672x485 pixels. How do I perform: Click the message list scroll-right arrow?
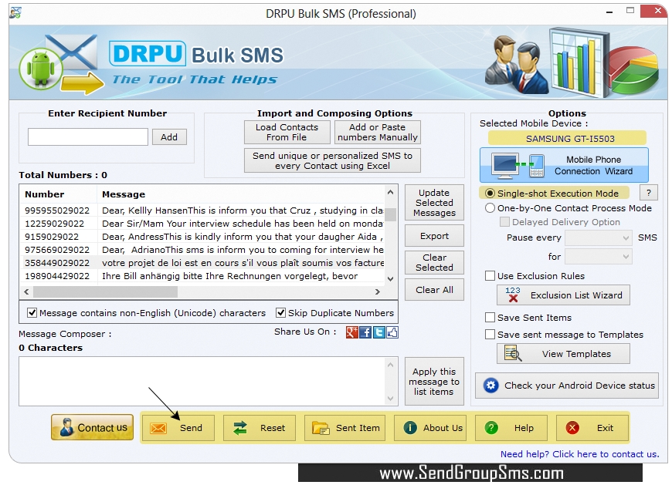378,291
